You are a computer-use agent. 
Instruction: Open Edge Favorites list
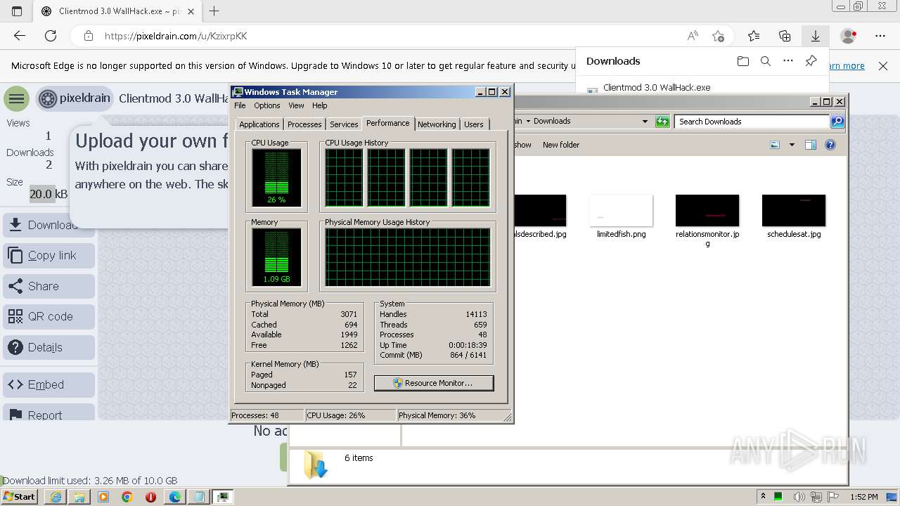[754, 36]
